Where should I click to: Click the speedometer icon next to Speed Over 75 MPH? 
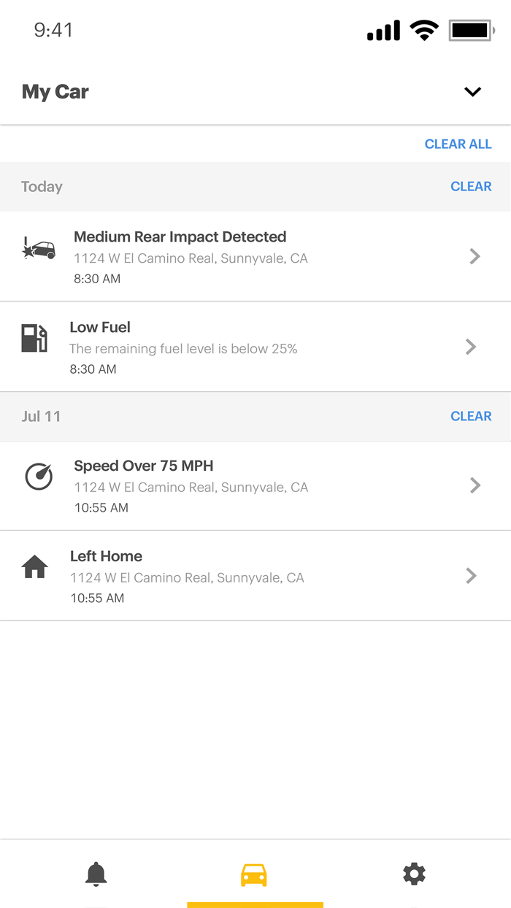[x=38, y=476]
